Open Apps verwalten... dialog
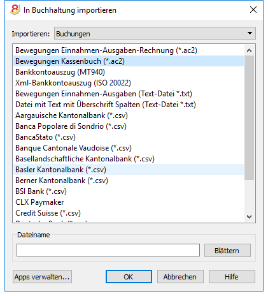This screenshot has height=296, width=268. (42, 277)
